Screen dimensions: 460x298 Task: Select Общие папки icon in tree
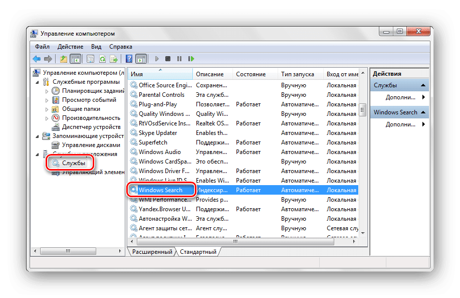[x=55, y=109]
